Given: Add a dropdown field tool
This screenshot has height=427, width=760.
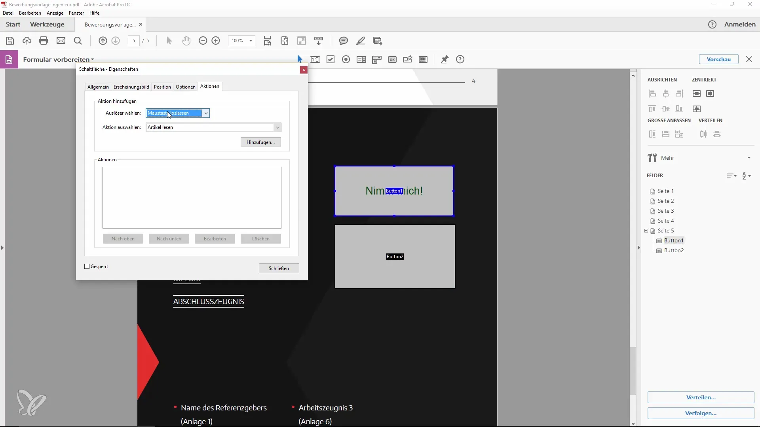Looking at the screenshot, I should [377, 59].
